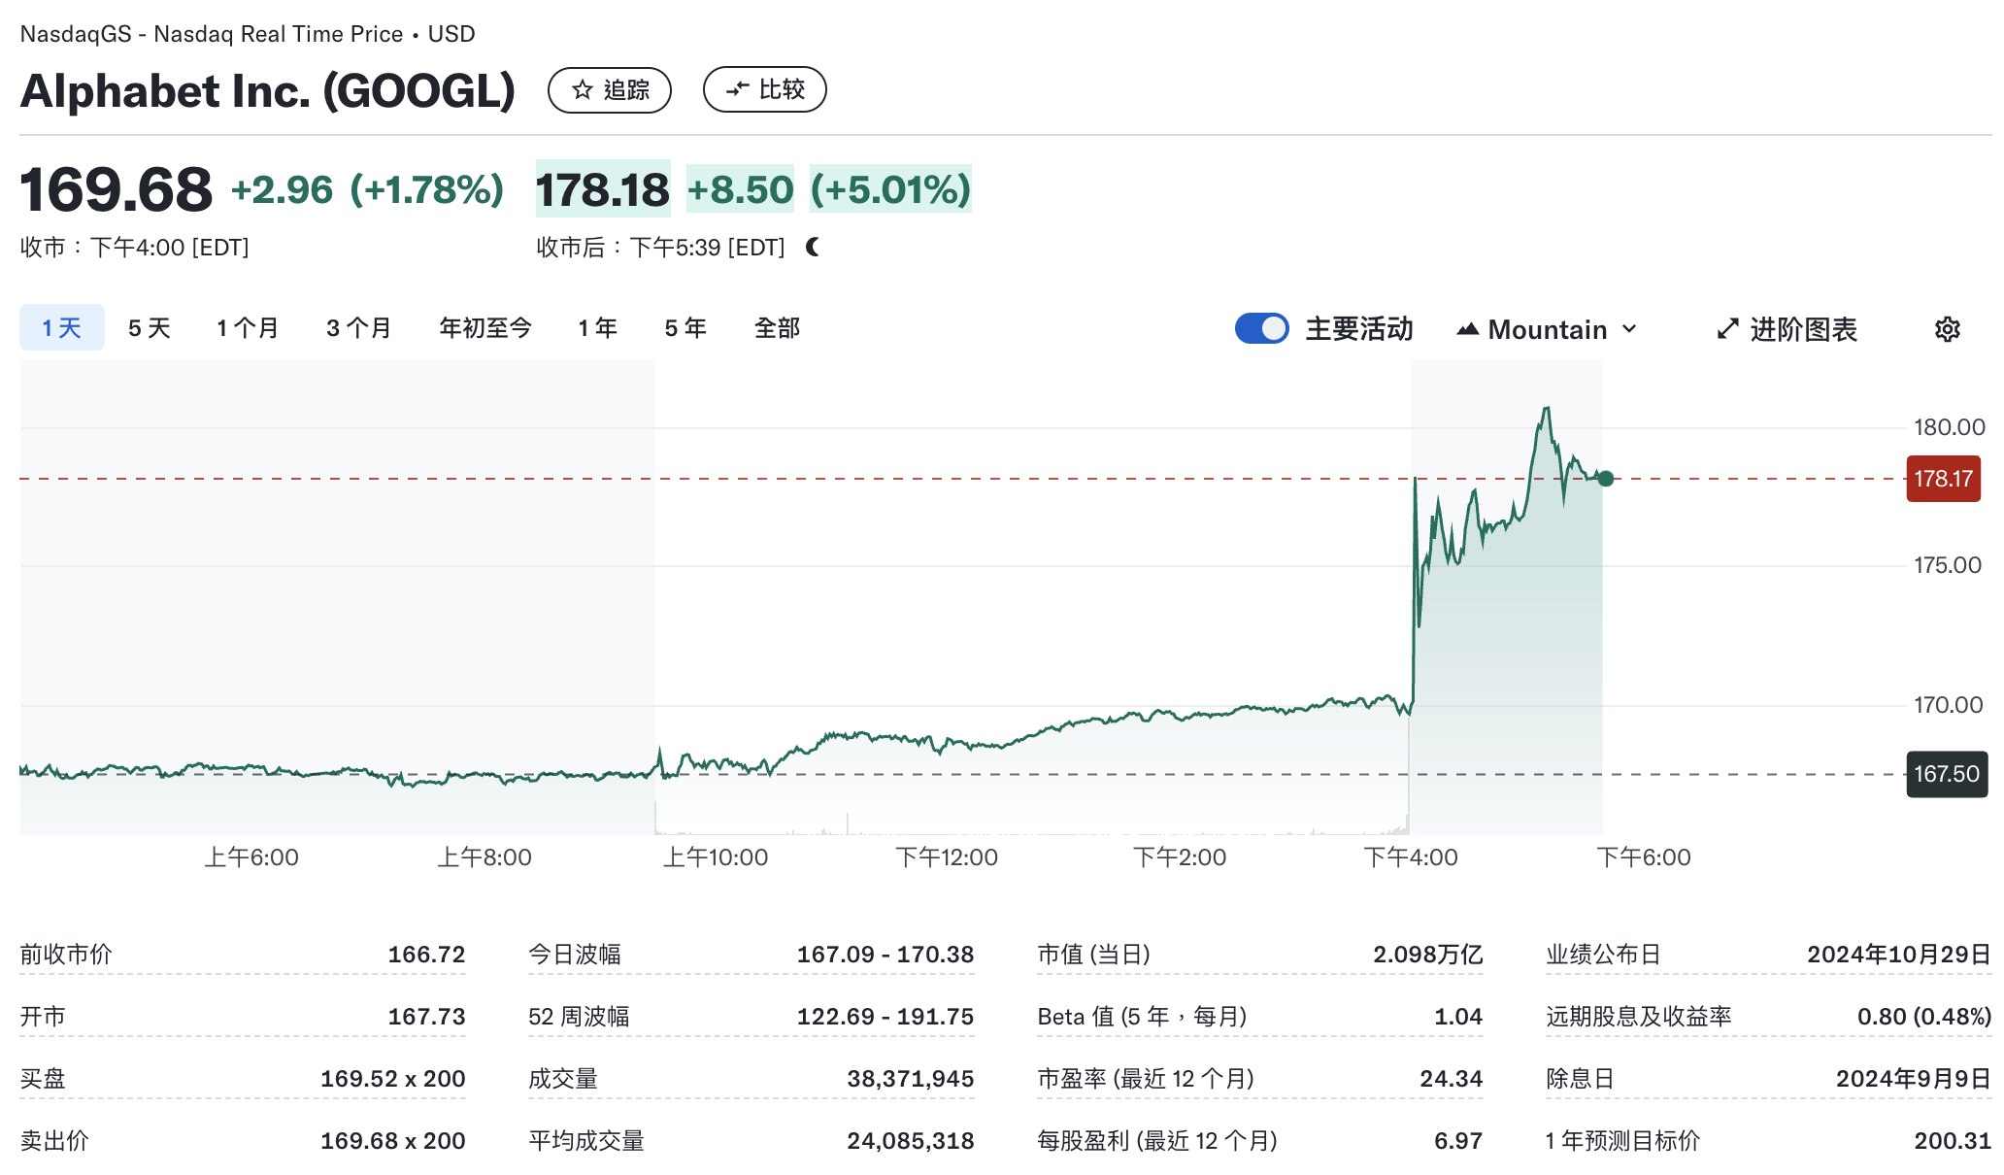Click the star icon in the 追踪 button

pyautogui.click(x=583, y=90)
